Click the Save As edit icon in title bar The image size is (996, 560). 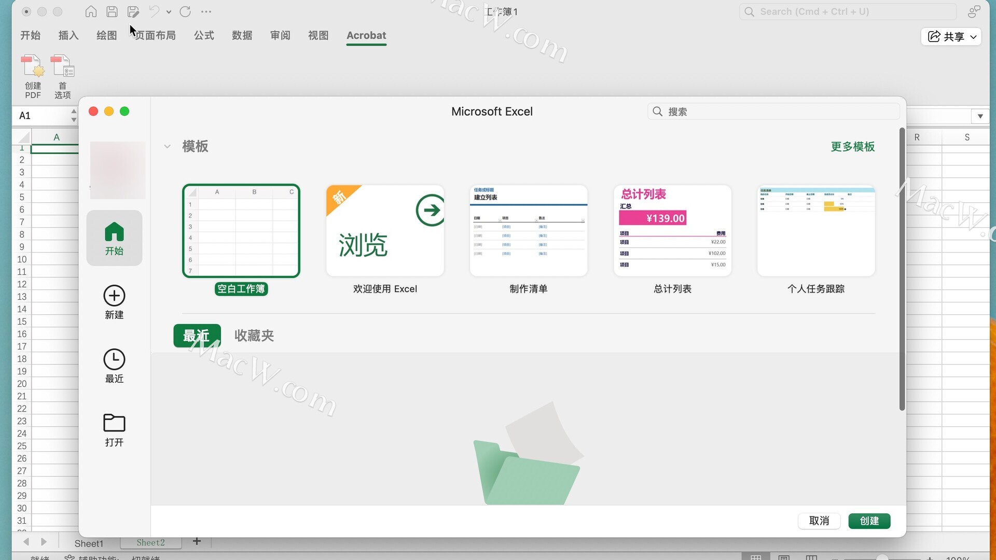click(133, 11)
